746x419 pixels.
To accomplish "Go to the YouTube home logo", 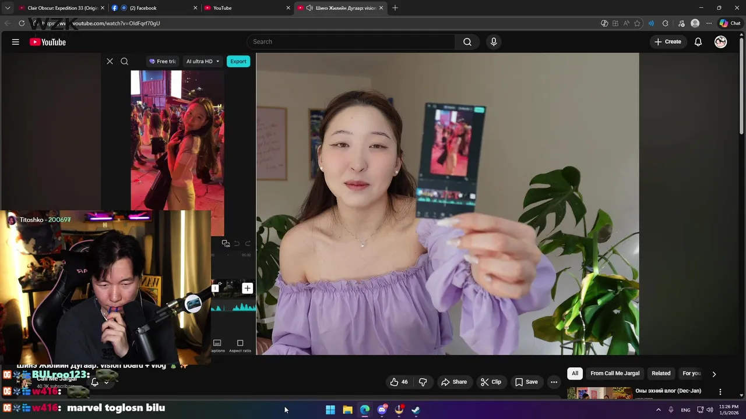I will click(47, 42).
